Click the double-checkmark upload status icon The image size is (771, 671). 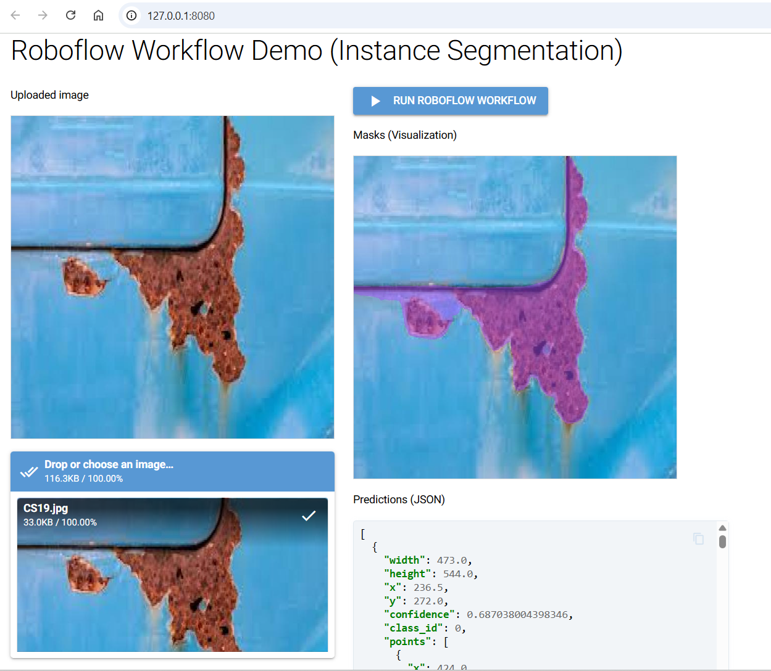29,471
